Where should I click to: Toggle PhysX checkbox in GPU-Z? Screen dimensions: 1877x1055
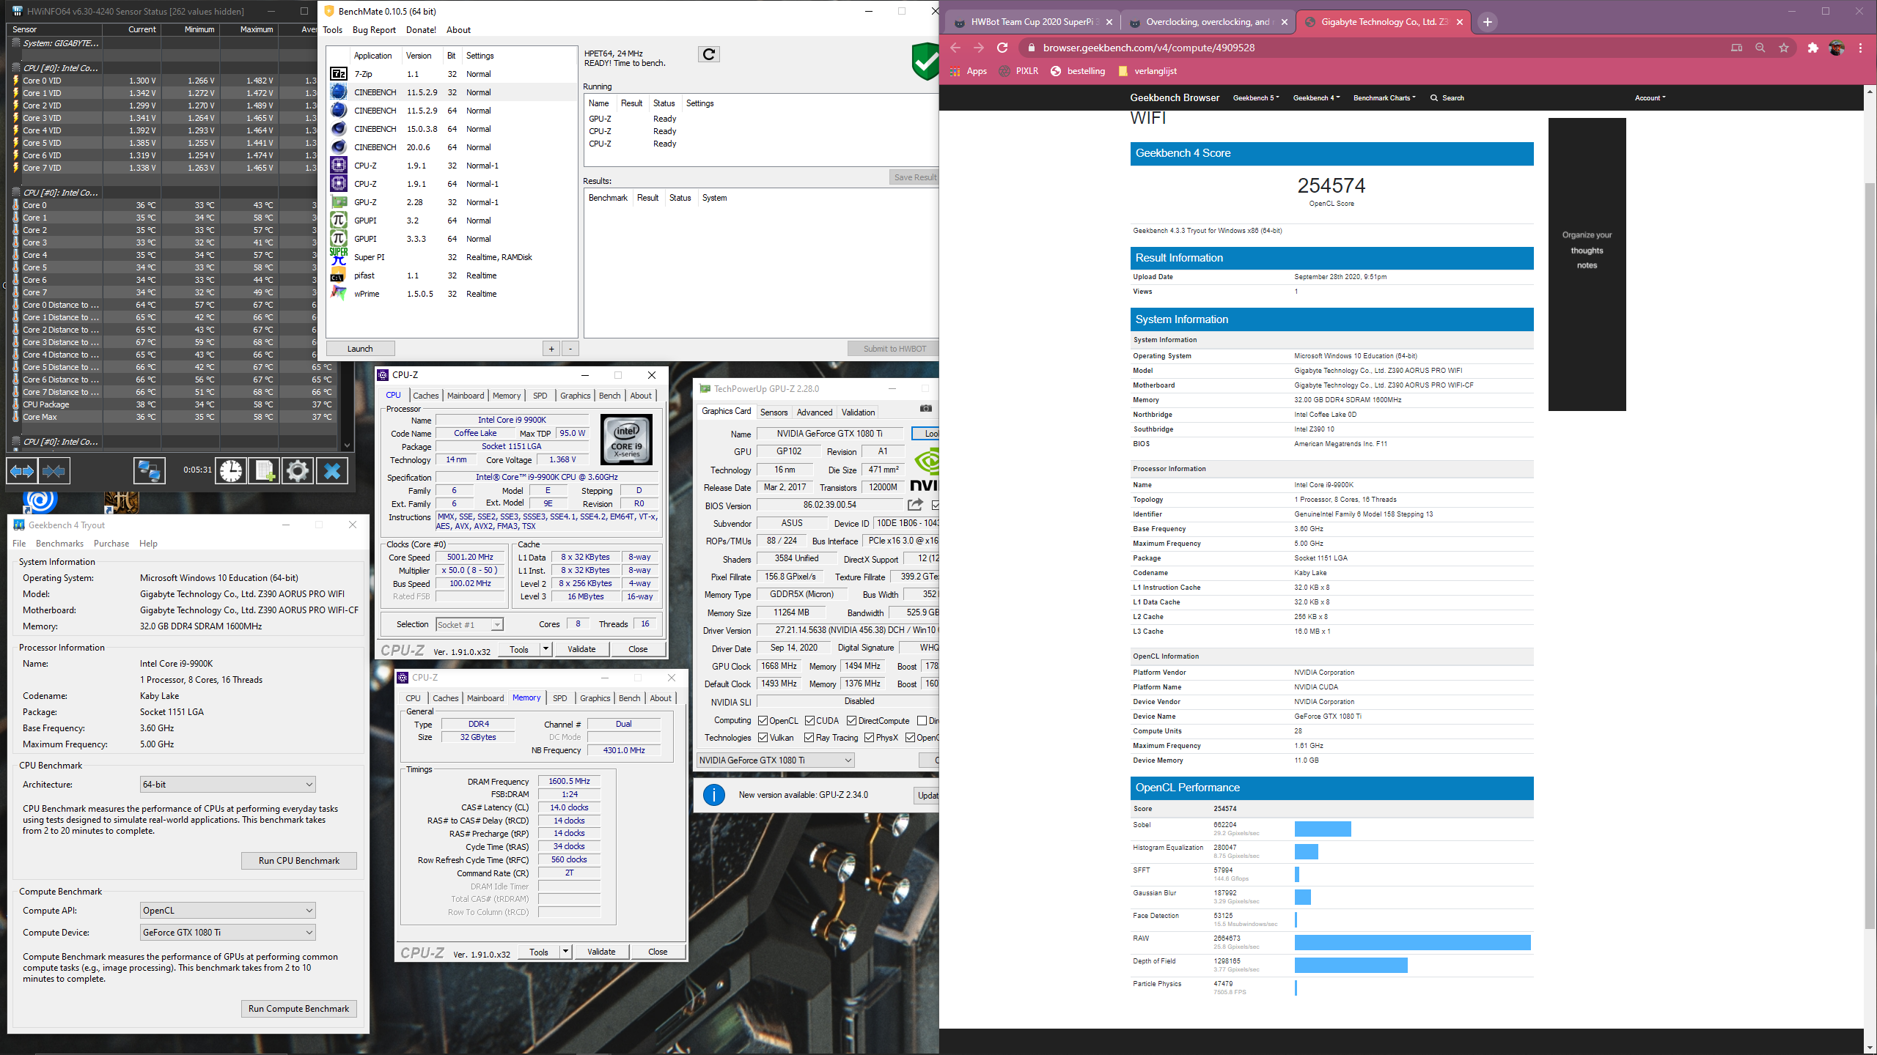pos(869,738)
